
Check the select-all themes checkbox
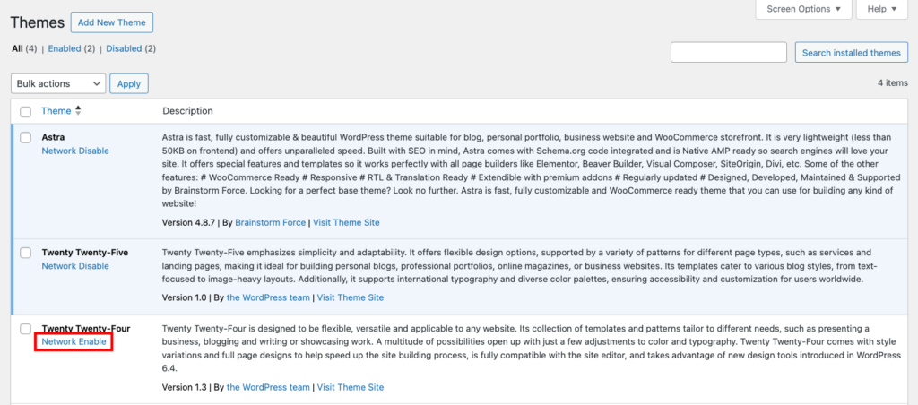(x=25, y=112)
